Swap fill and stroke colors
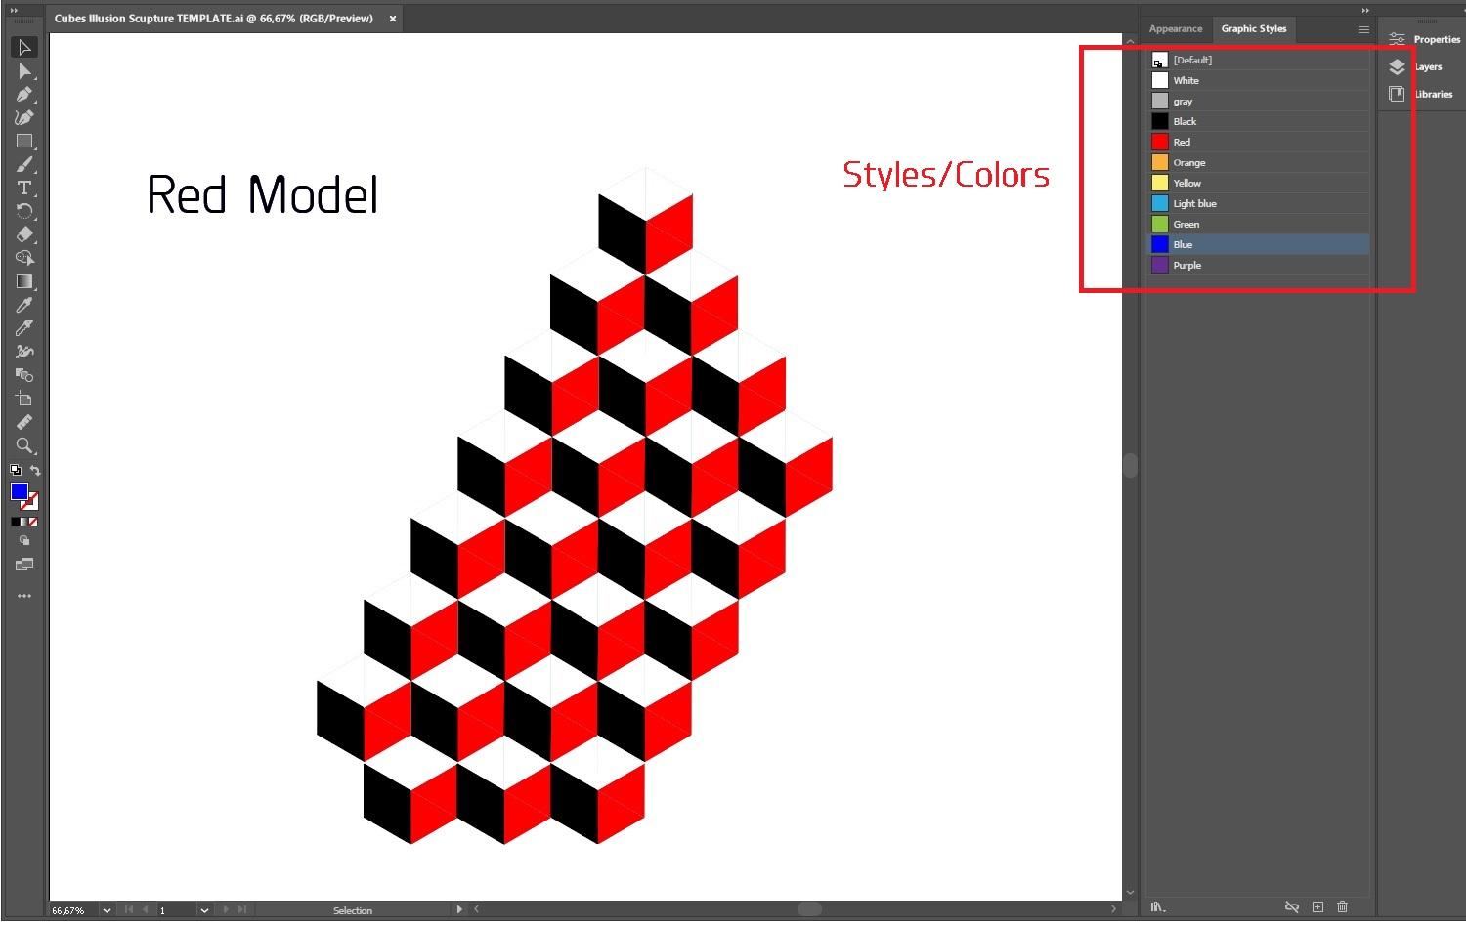Viewport: 1466px width, 926px height. click(x=35, y=471)
